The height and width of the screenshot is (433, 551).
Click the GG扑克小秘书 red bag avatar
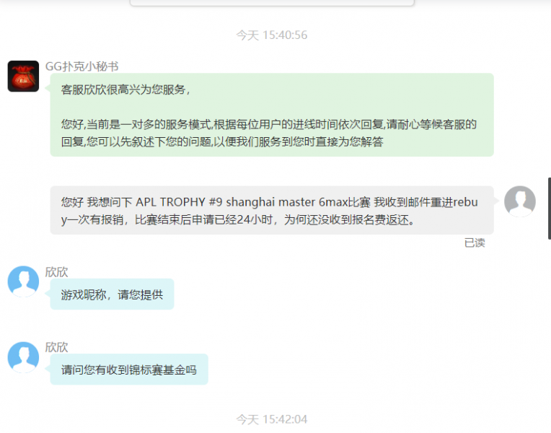[x=23, y=76]
